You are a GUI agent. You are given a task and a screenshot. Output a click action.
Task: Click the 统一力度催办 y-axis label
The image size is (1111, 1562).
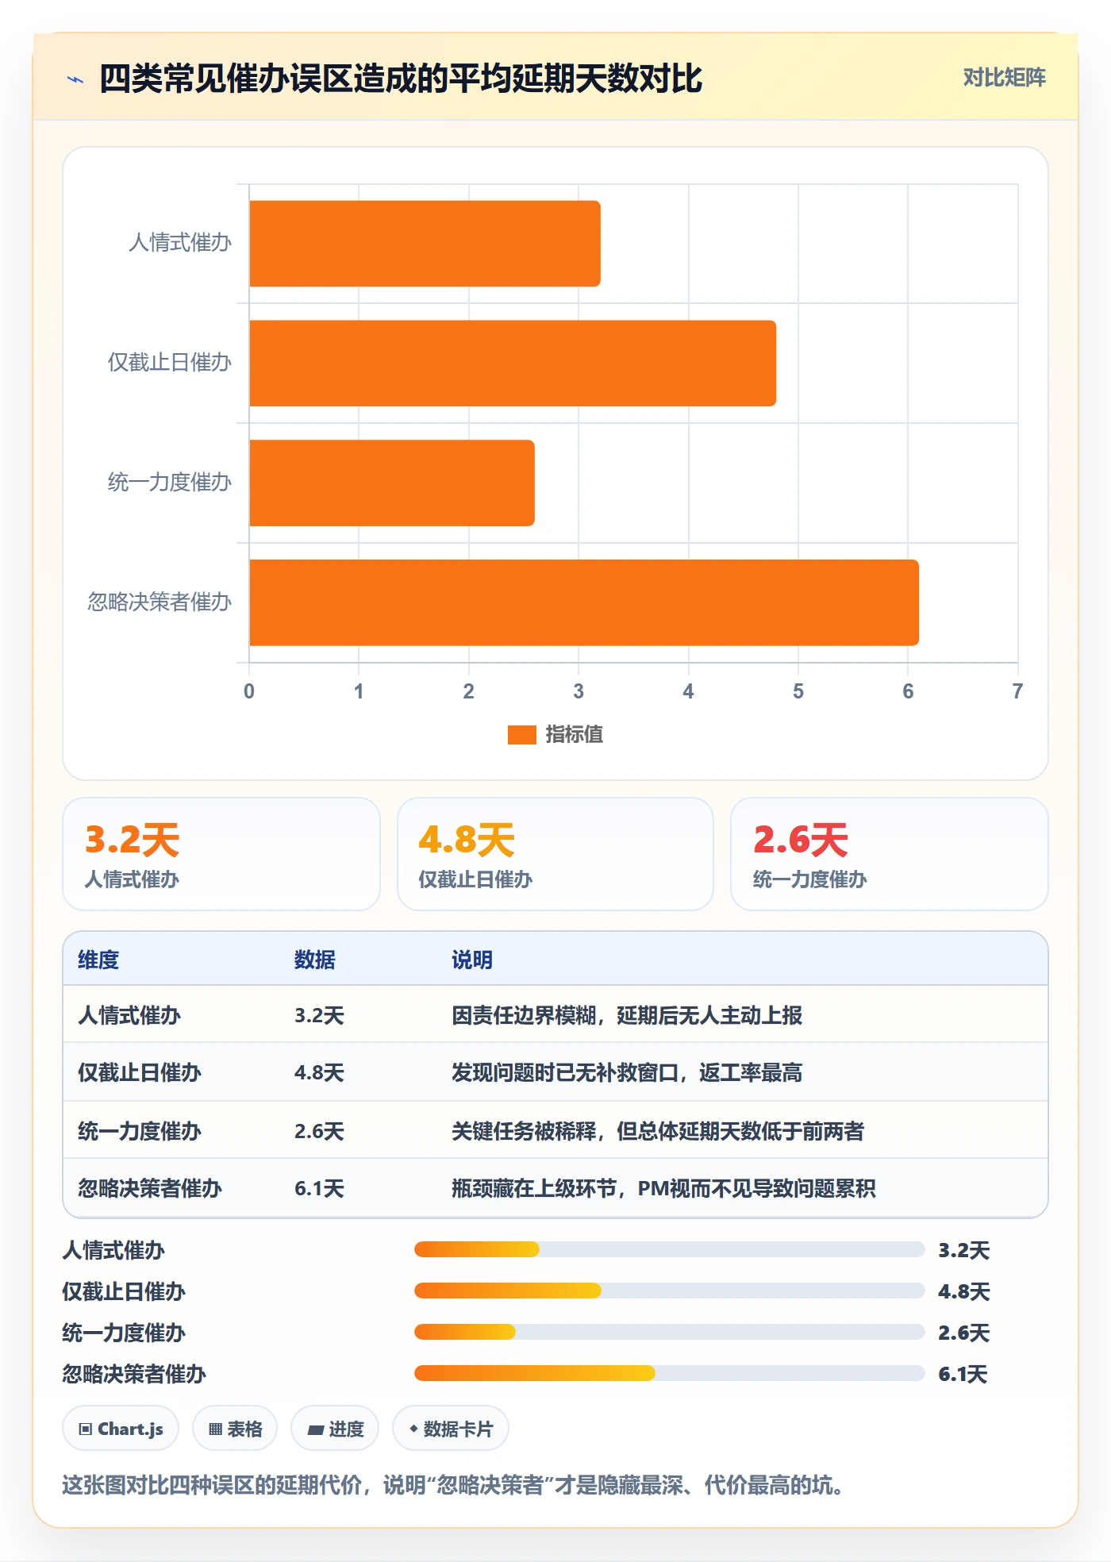[x=170, y=482]
